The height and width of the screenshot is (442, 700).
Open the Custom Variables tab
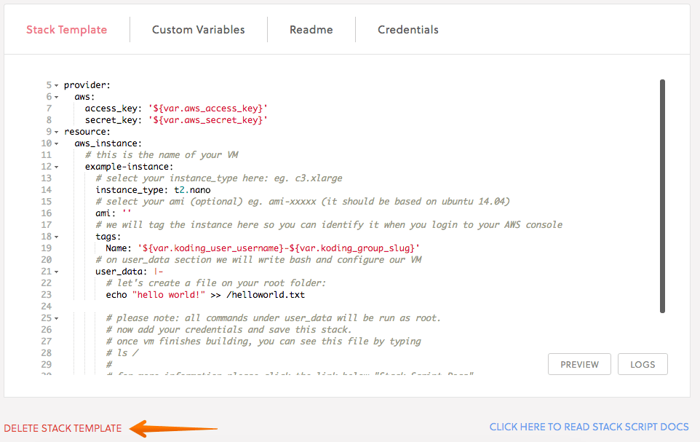198,30
